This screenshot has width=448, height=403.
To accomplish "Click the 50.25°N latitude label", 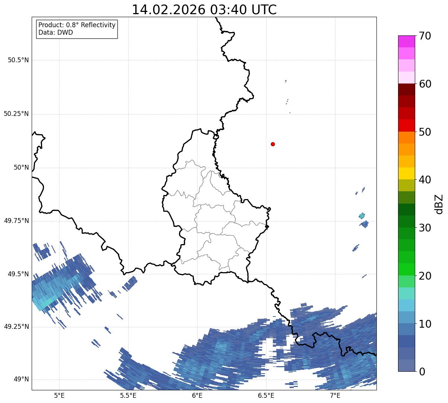I will coord(16,114).
